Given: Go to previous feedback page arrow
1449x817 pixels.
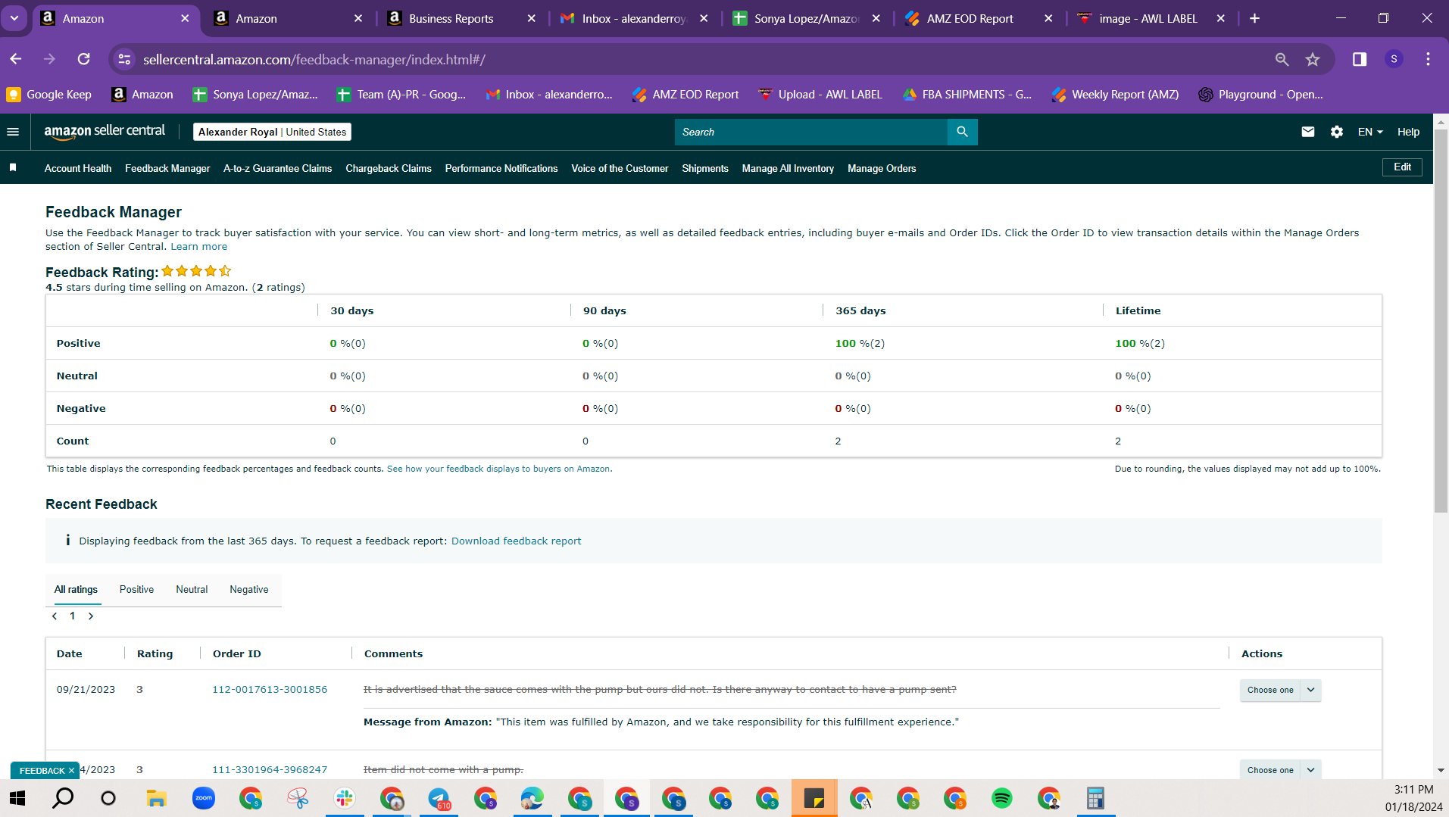Looking at the screenshot, I should 55,616.
